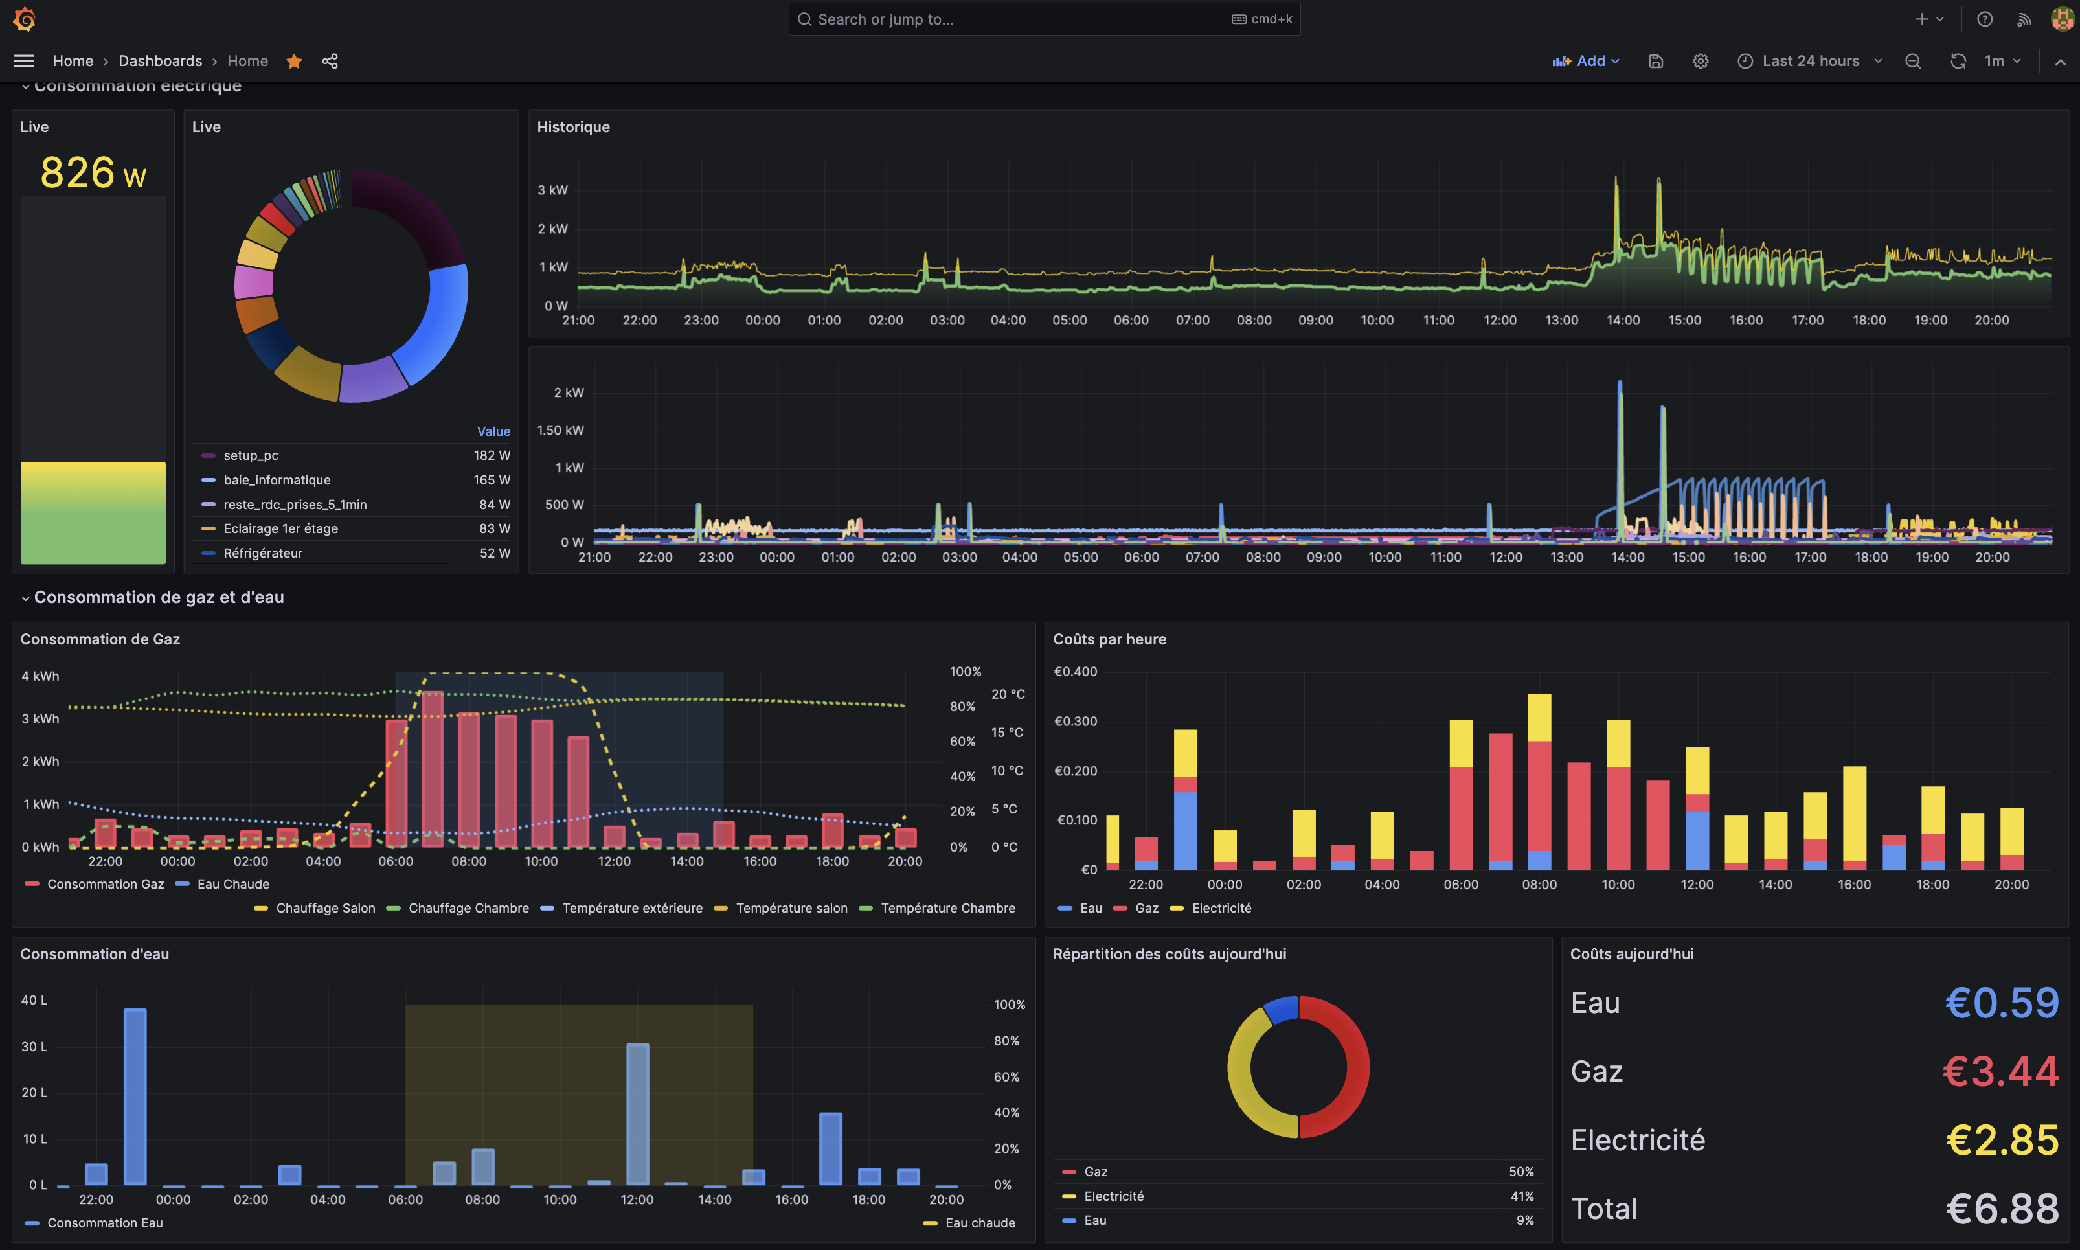The width and height of the screenshot is (2080, 1250).
Task: Open the hamburger navigation menu
Action: [23, 61]
